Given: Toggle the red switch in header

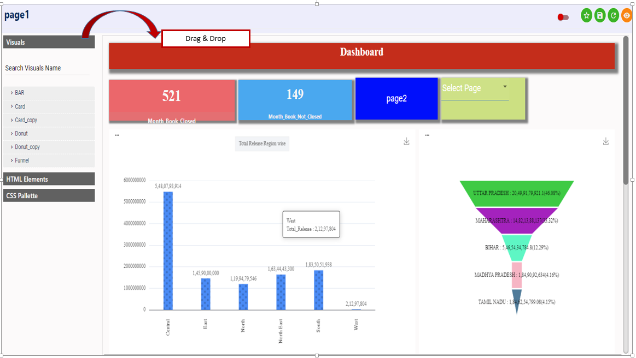Looking at the screenshot, I should coord(563,17).
